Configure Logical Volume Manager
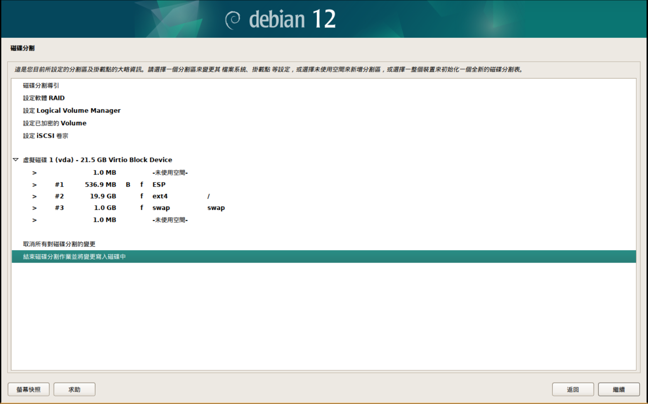648x404 pixels. [x=71, y=110]
